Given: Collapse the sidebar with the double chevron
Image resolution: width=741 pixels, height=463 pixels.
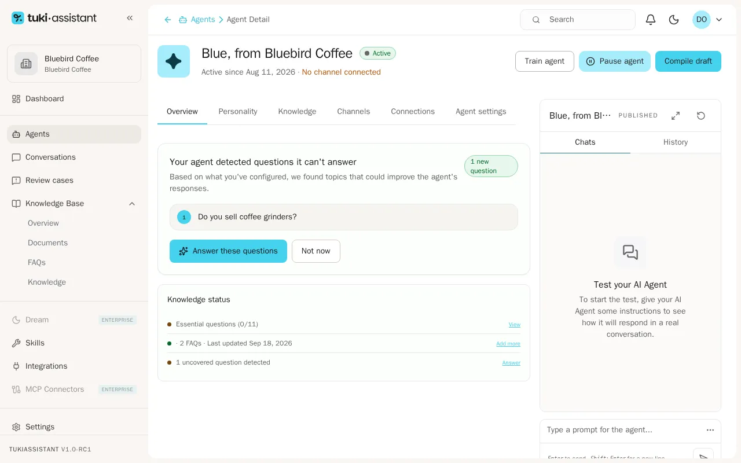Looking at the screenshot, I should coord(130,18).
